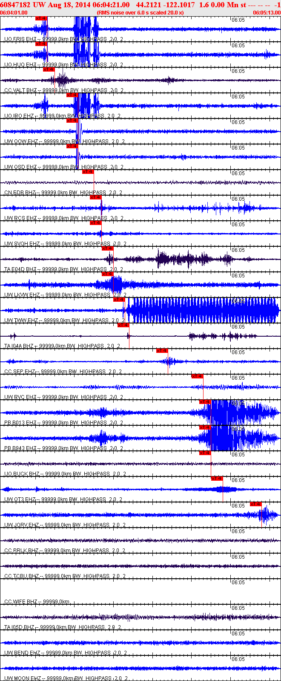Click the pick flag on CC.SEP trace

162,351
